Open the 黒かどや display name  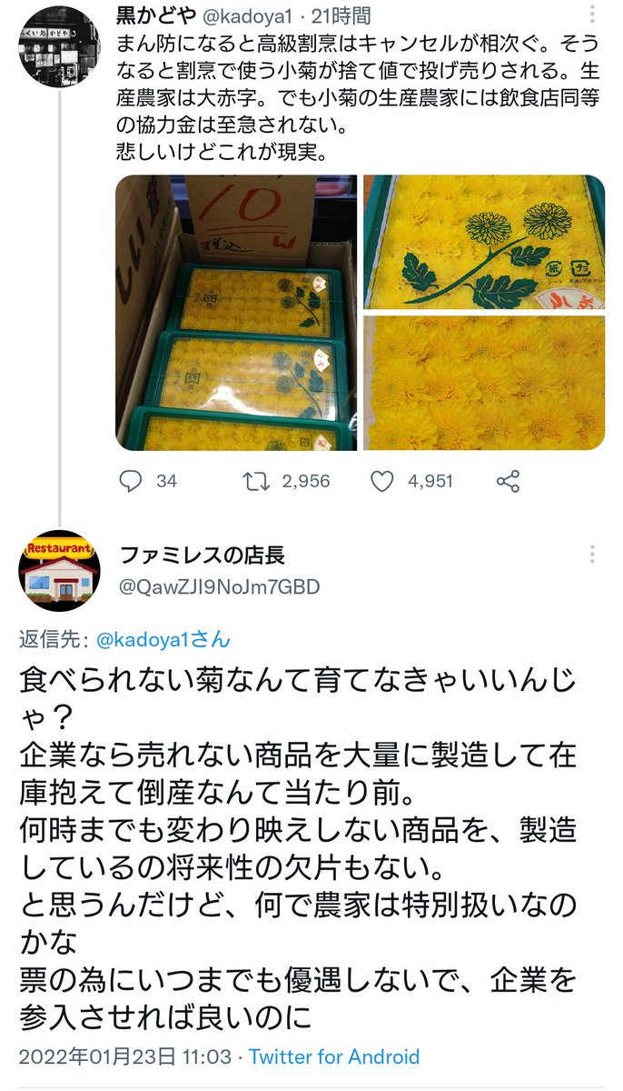(150, 15)
